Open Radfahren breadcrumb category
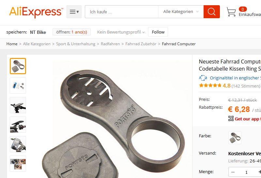Viewport: 261px width, 178px height. point(110,44)
